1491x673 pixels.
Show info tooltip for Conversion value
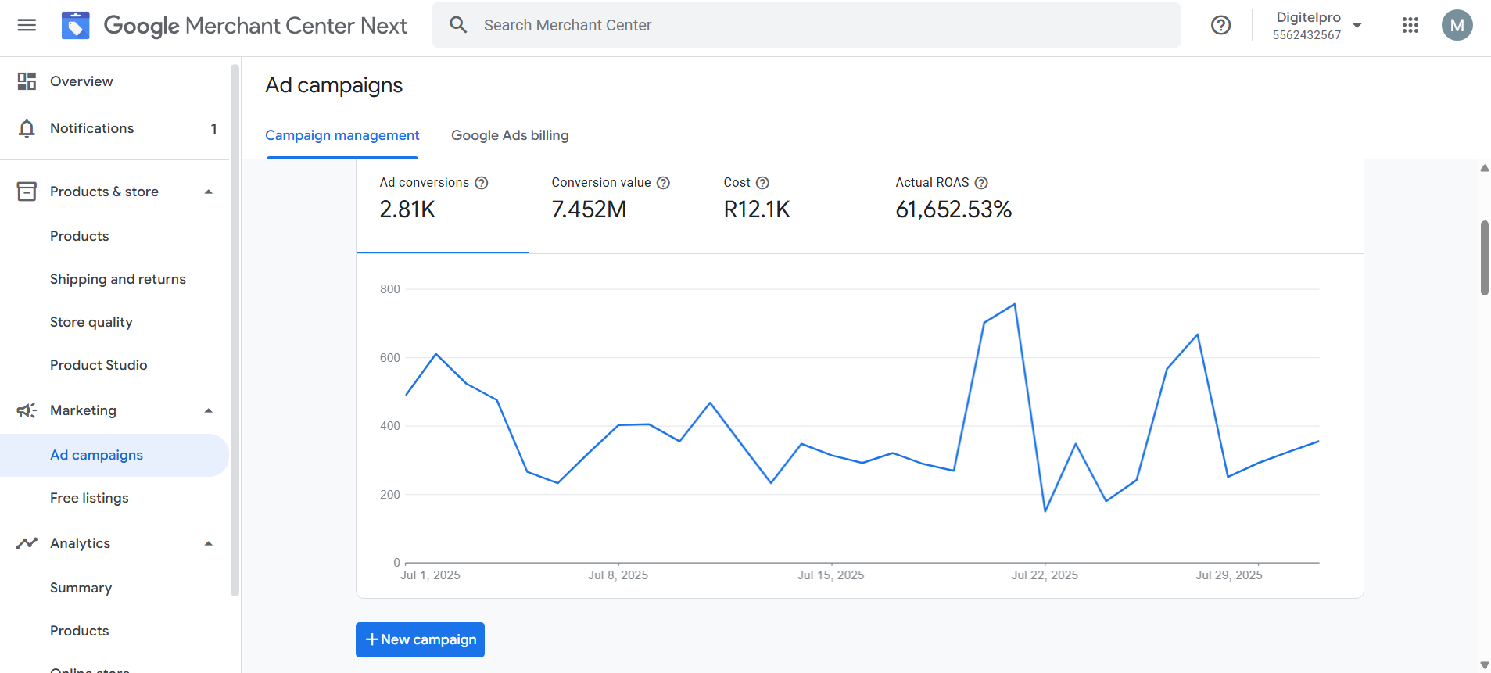[x=663, y=183]
